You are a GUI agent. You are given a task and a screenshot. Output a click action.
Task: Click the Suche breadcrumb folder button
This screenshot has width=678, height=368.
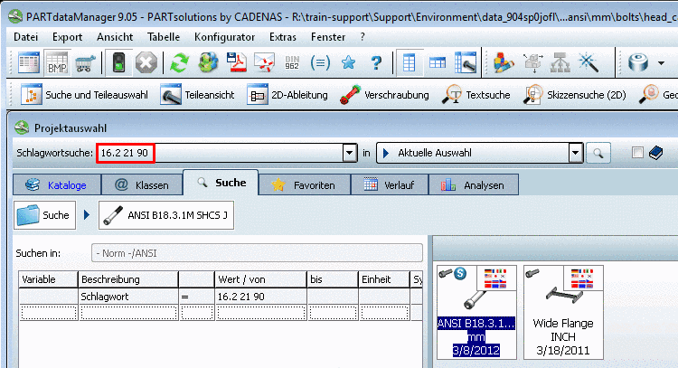44,215
